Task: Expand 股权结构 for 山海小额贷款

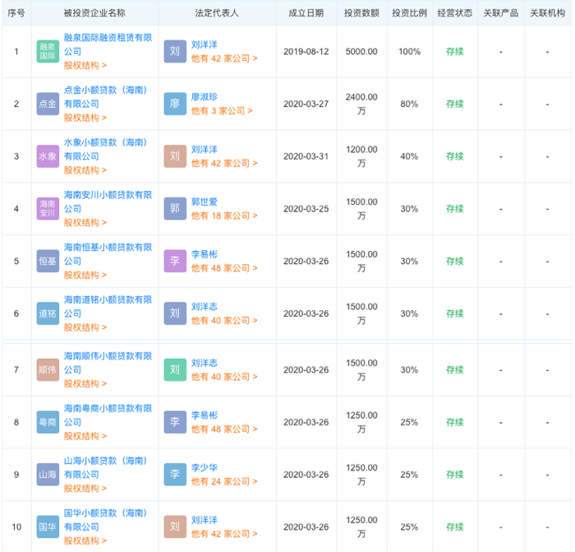Action: point(85,489)
